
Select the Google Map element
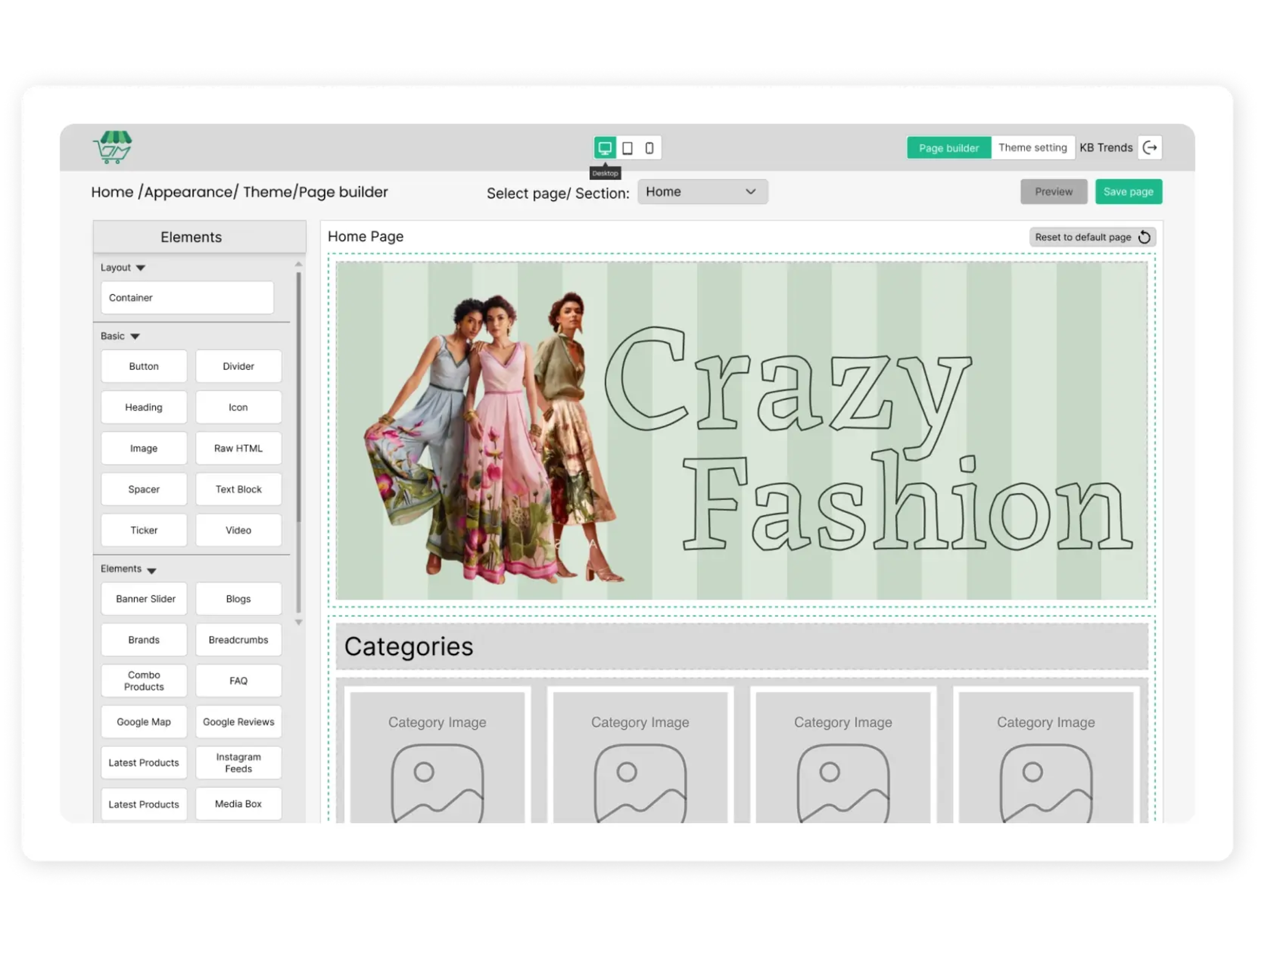pyautogui.click(x=144, y=722)
